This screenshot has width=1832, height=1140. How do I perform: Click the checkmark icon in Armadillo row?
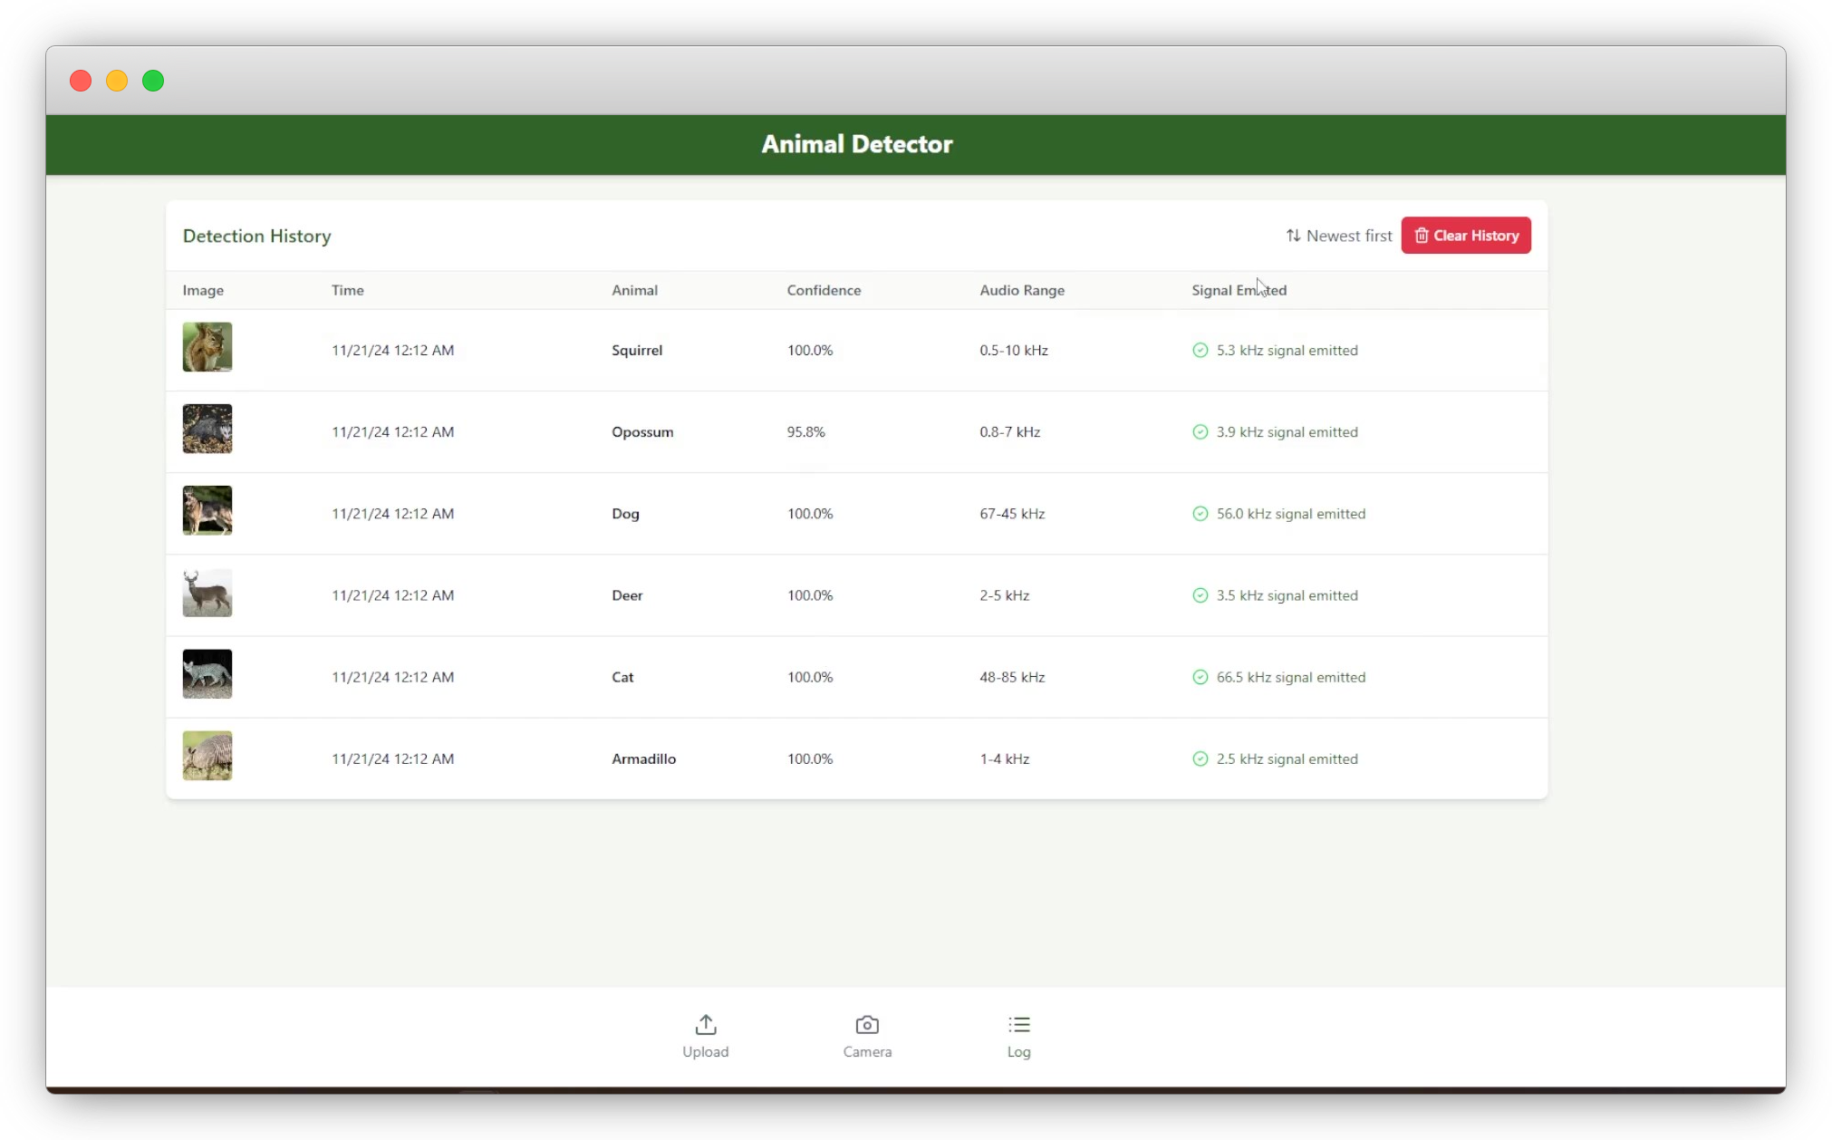tap(1200, 759)
